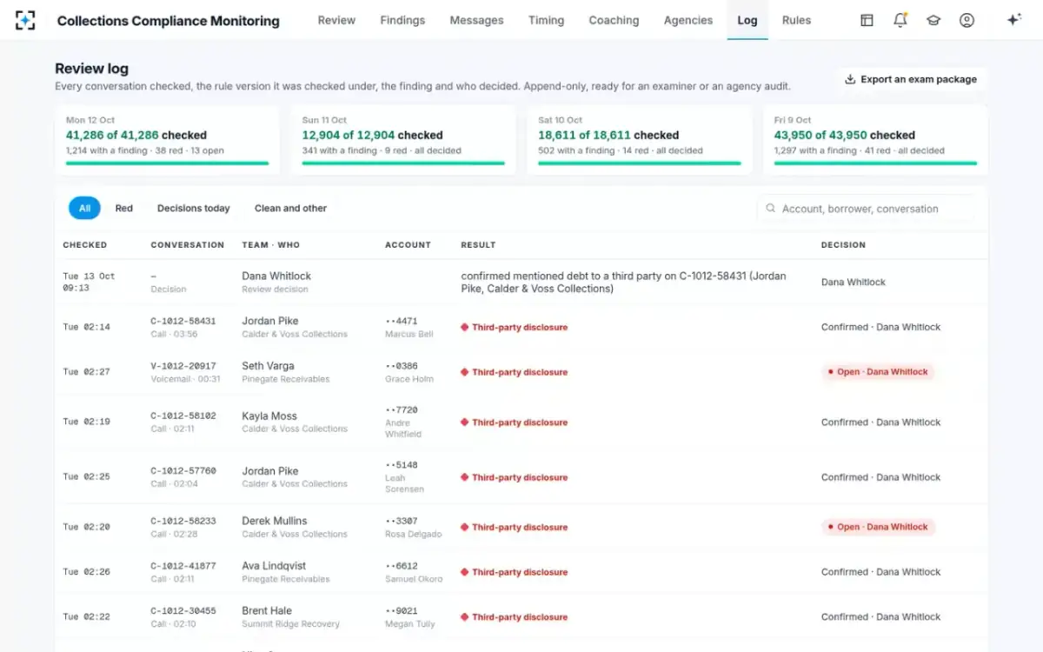Viewport: 1043px width, 652px height.
Task: Open the layout panel icon
Action: click(x=867, y=20)
